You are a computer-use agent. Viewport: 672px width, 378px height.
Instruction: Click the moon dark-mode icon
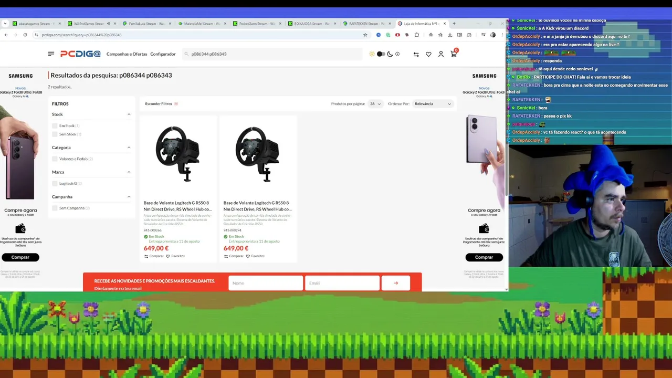coord(390,54)
